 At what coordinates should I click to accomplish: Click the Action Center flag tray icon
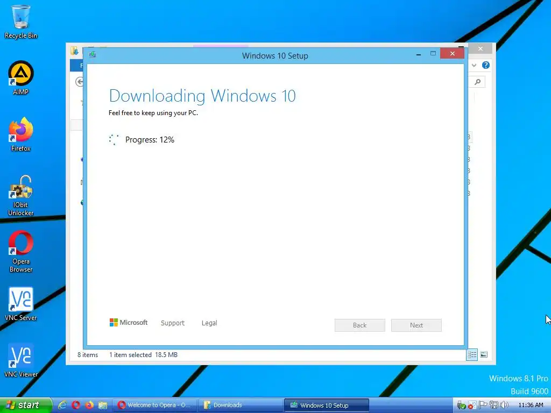coord(483,405)
